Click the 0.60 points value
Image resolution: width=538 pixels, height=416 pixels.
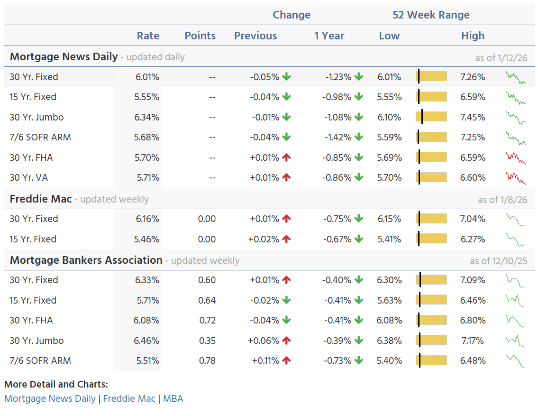tap(207, 280)
